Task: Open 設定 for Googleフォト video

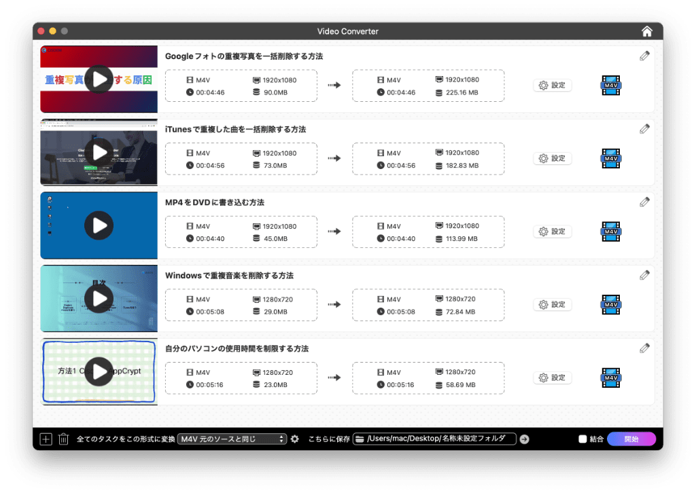Action: point(552,86)
